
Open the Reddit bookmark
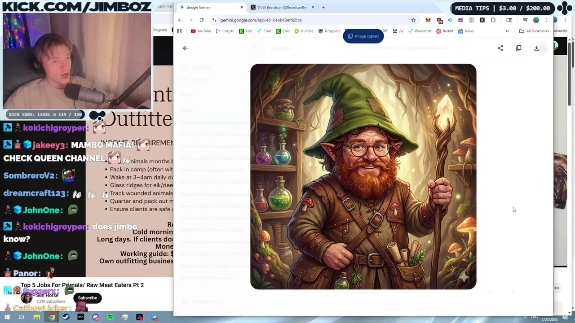(445, 31)
